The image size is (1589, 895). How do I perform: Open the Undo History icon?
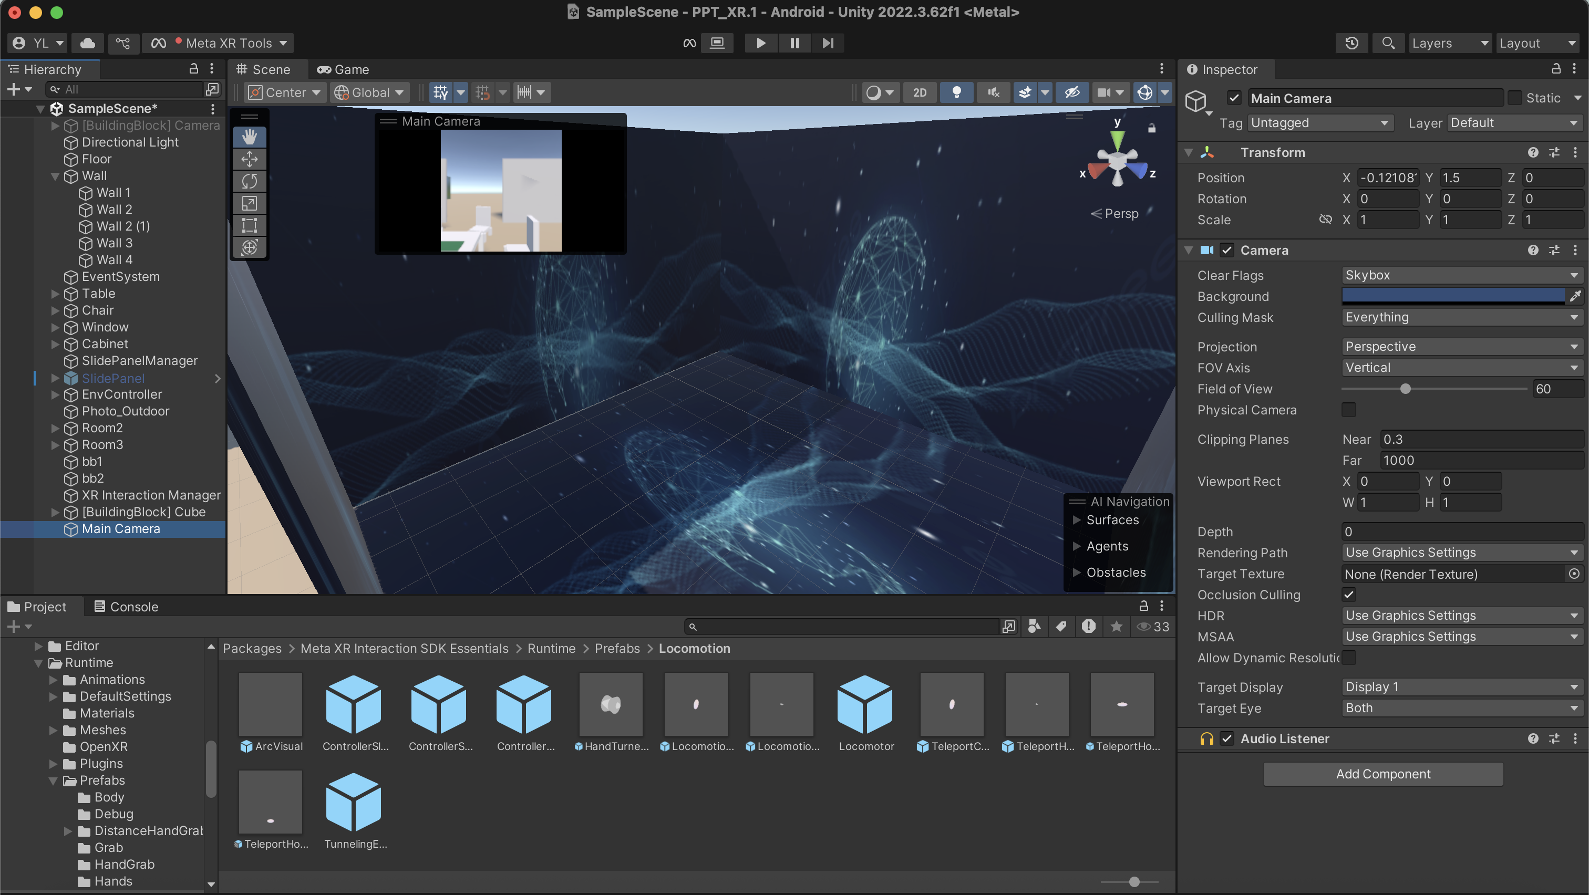click(1351, 43)
